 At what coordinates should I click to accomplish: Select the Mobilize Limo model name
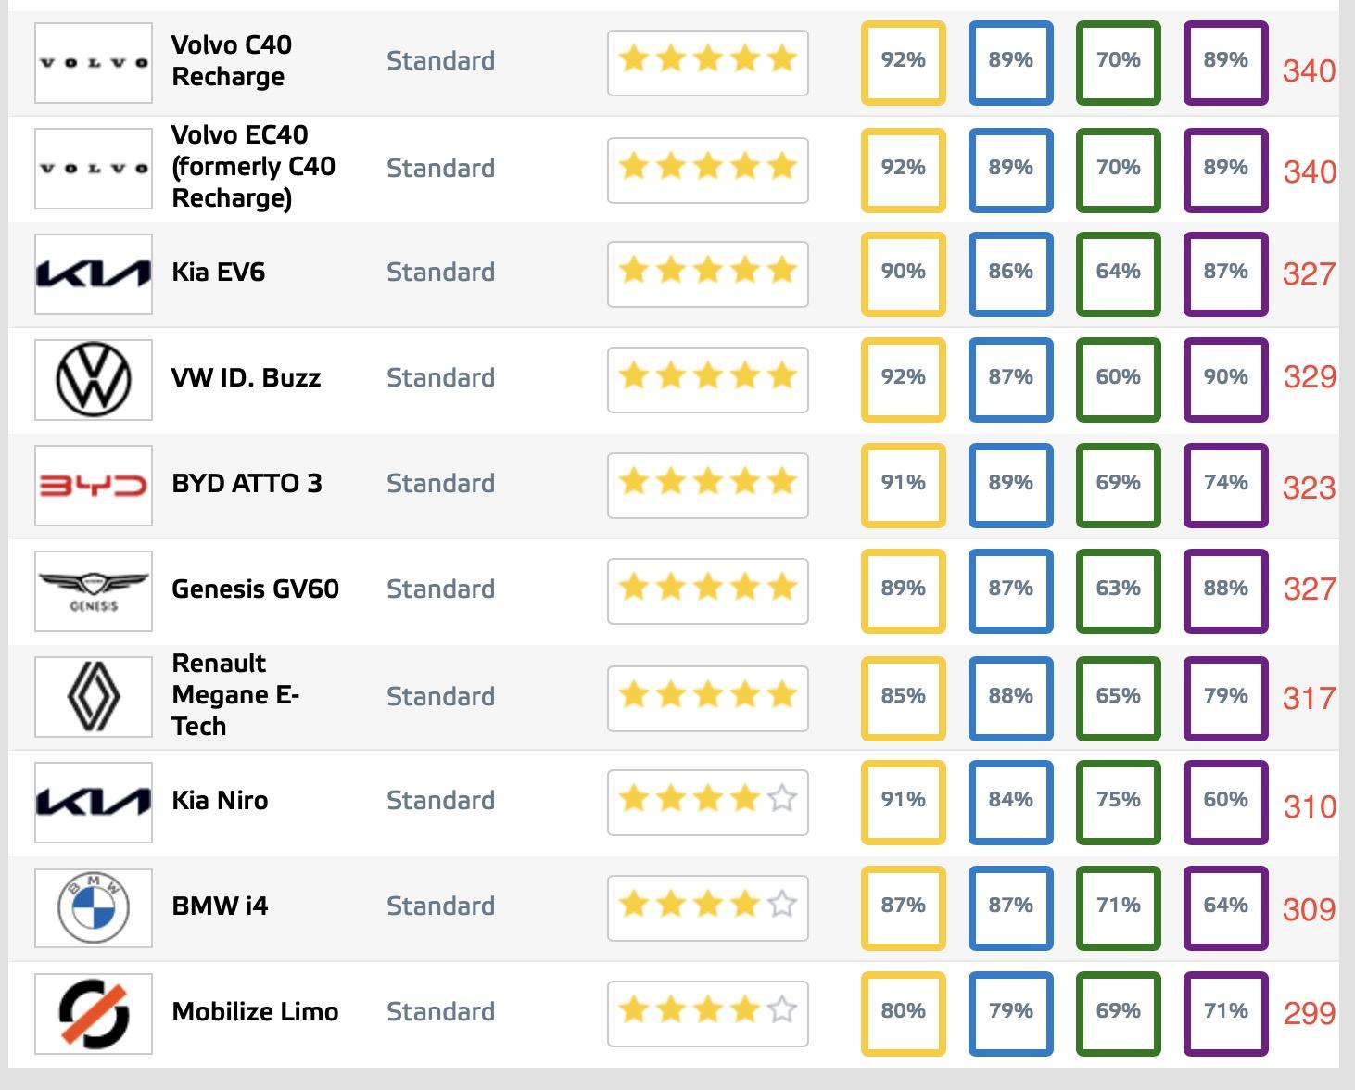(255, 1012)
